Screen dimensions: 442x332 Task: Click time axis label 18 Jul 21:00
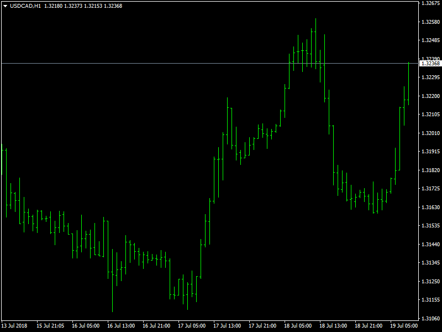(x=369, y=326)
